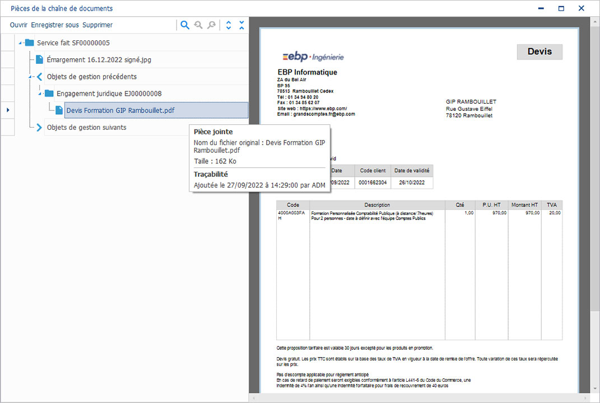Maximize the Pièces de la chaîne window
Screen dimensions: 600x403
click(561, 8)
